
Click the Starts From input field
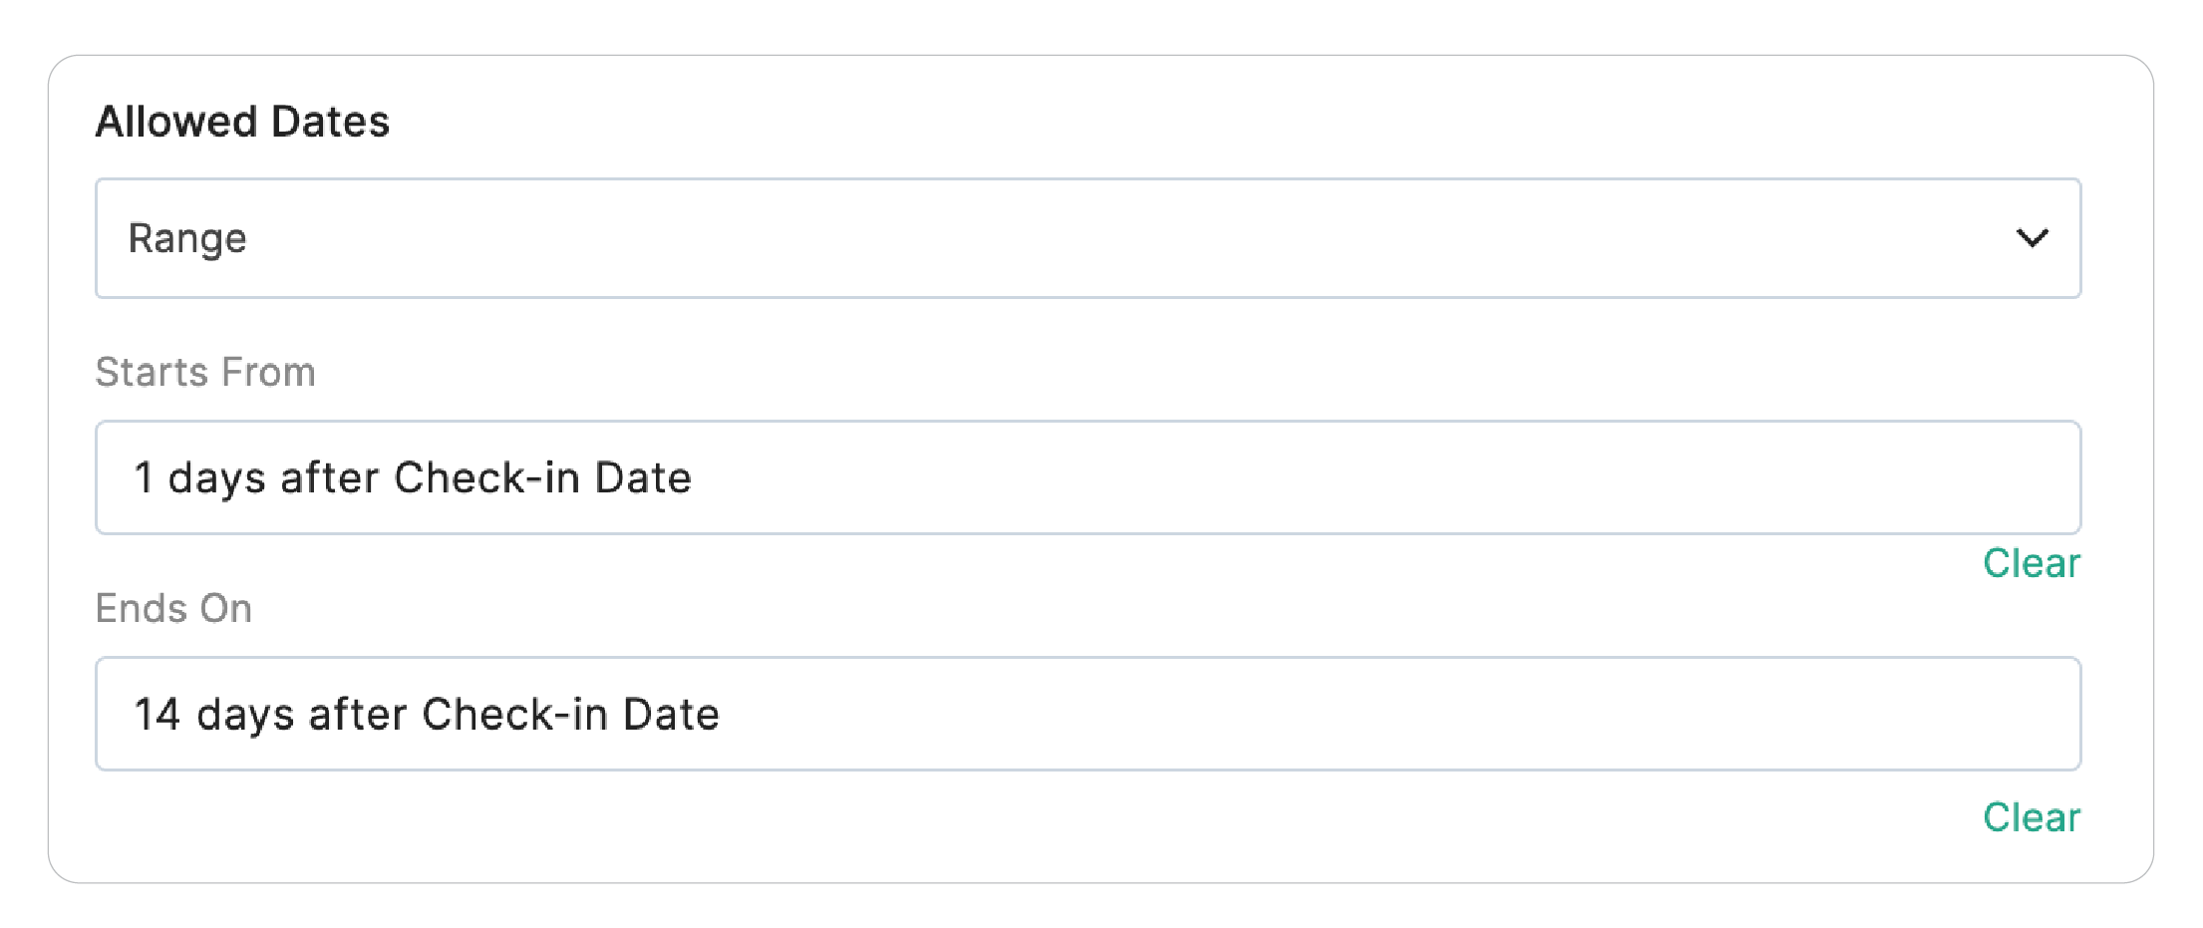(1087, 477)
